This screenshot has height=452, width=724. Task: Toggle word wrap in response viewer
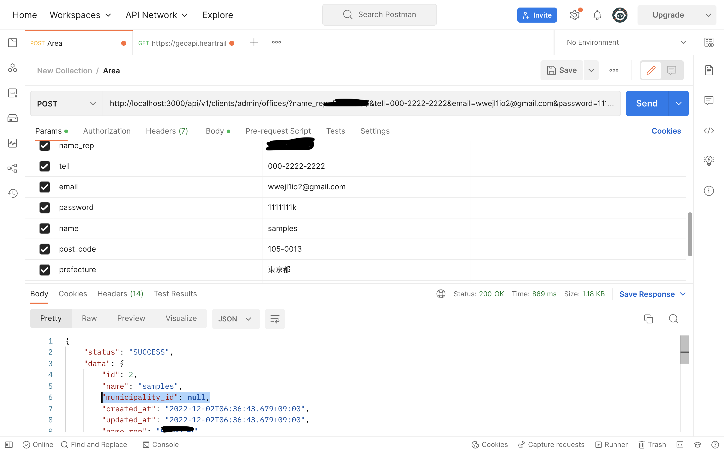[x=275, y=319]
